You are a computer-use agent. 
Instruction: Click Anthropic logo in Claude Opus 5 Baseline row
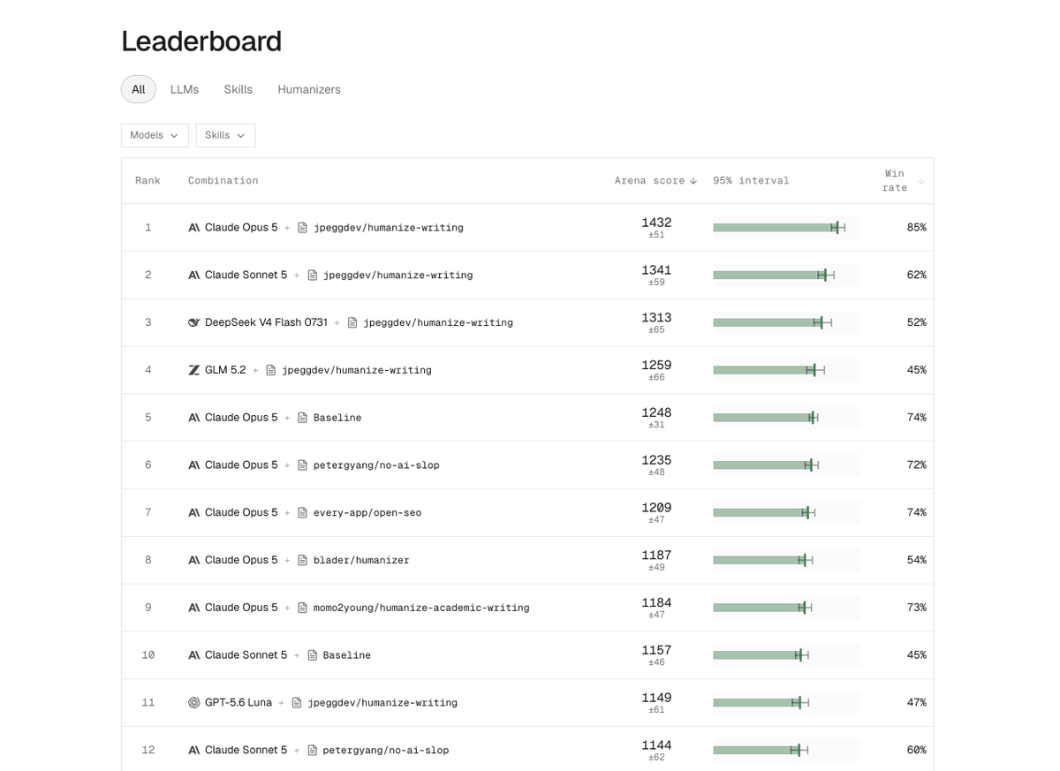click(194, 418)
